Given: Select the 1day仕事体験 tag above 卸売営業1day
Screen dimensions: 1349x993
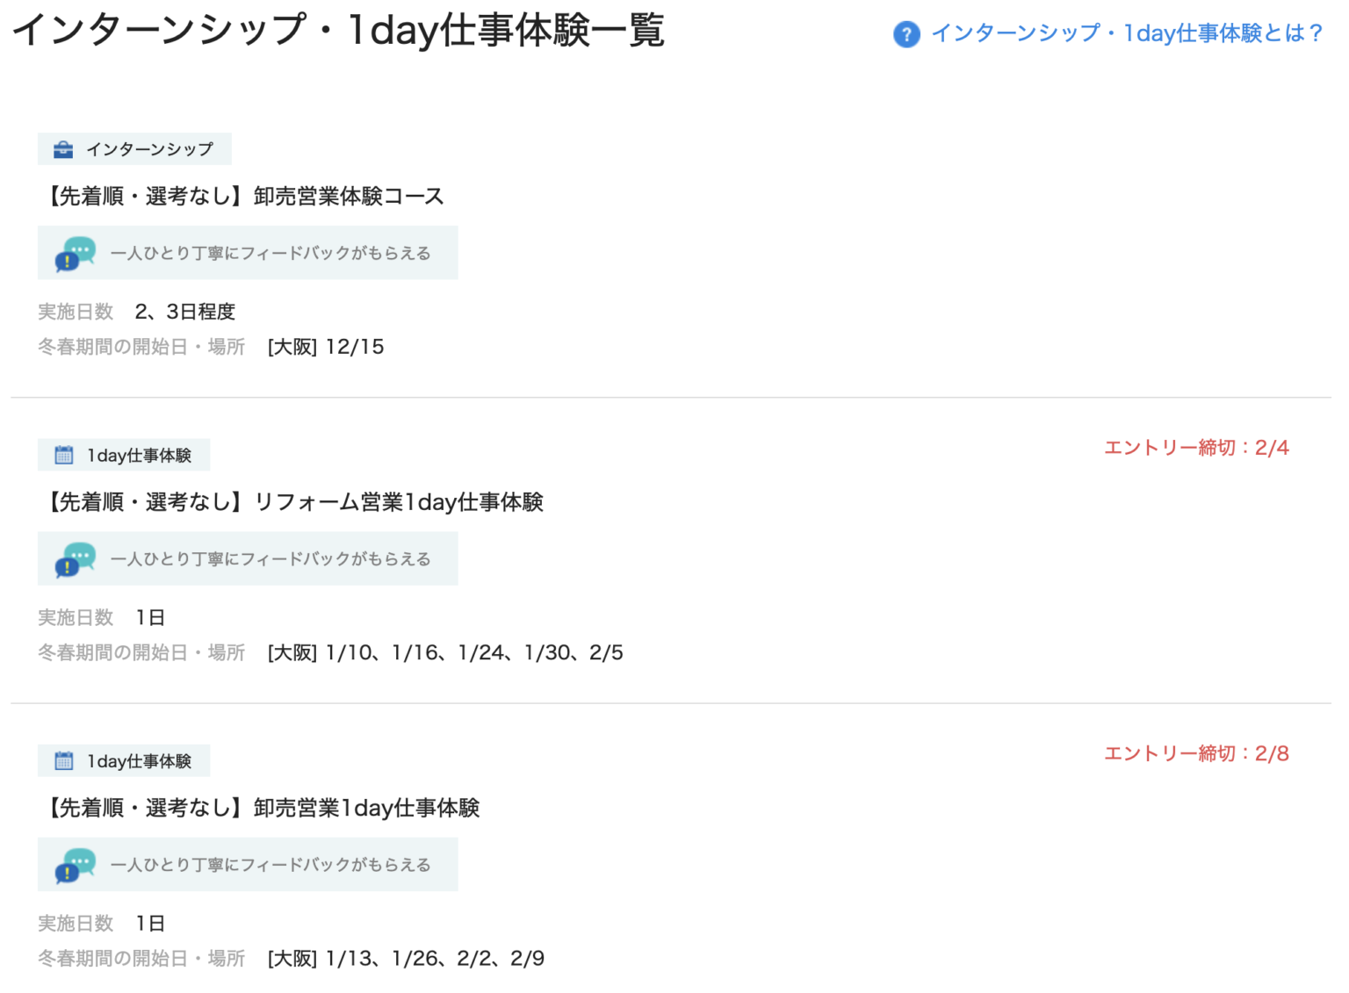Looking at the screenshot, I should coord(139,760).
